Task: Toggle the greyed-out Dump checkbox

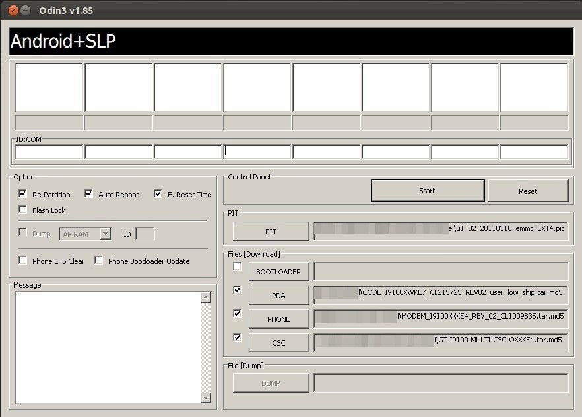Action: point(22,232)
